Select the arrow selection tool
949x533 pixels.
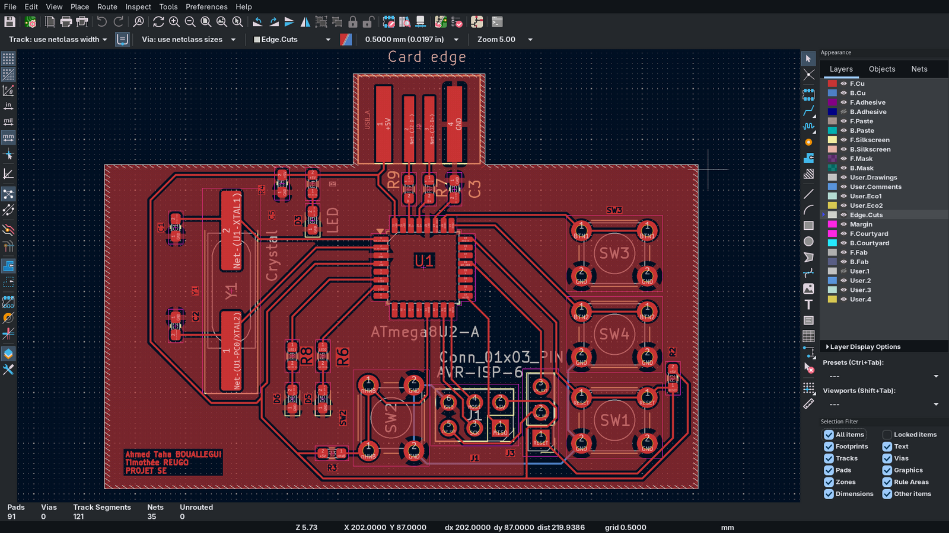pyautogui.click(x=808, y=59)
